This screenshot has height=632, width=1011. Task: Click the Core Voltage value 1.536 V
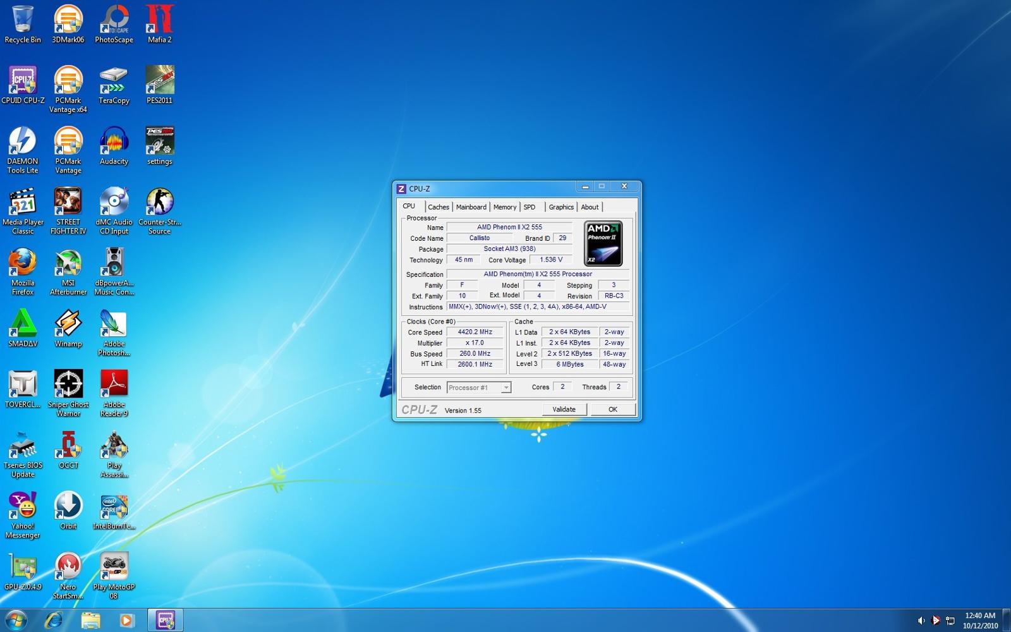coord(551,260)
